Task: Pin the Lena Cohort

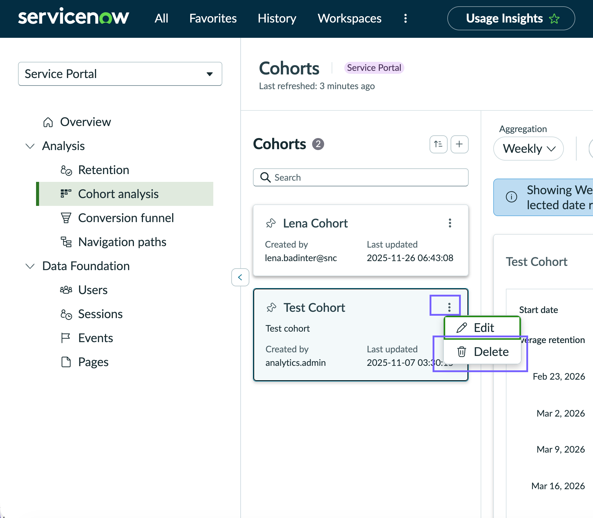Action: pos(271,223)
